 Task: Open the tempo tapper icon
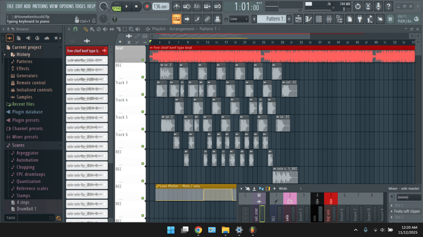click(x=370, y=19)
